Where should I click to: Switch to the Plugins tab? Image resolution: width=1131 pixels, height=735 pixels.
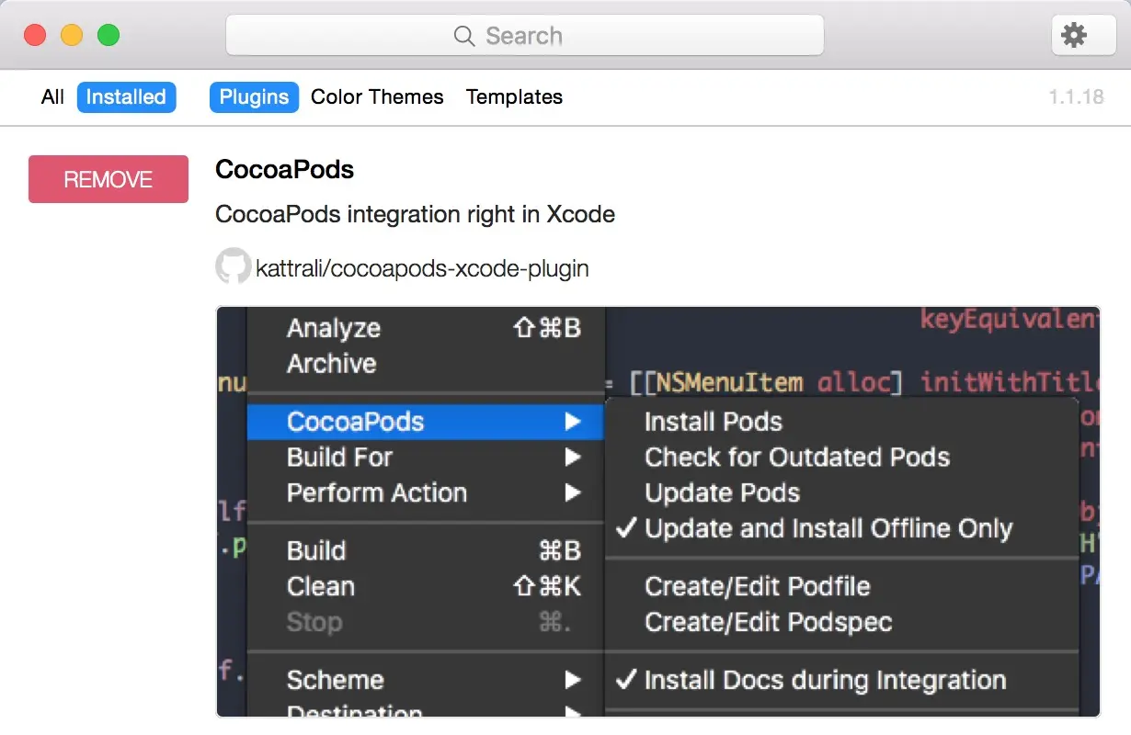tap(254, 97)
